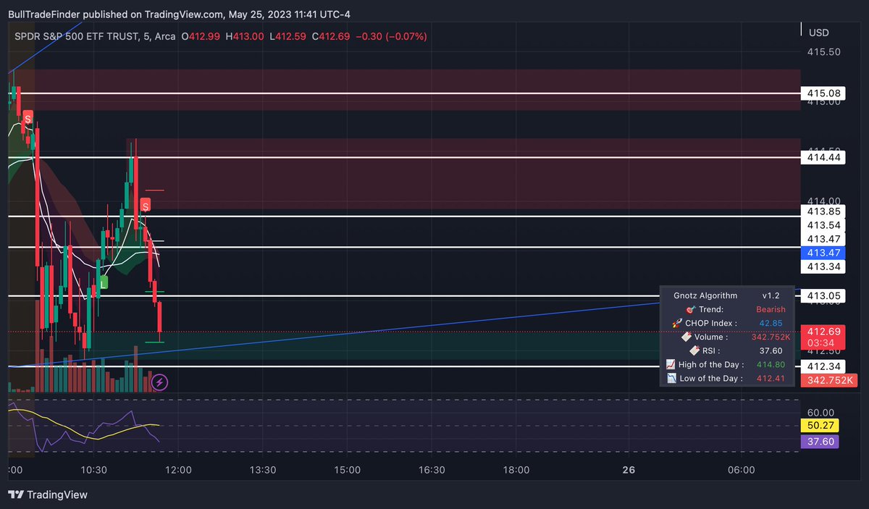The height and width of the screenshot is (509, 869).
Task: Click the 12:00 time axis label
Action: (x=178, y=470)
